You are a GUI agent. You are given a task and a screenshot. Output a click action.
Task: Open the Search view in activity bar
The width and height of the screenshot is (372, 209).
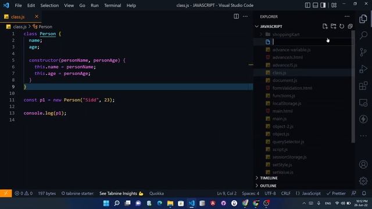[363, 35]
